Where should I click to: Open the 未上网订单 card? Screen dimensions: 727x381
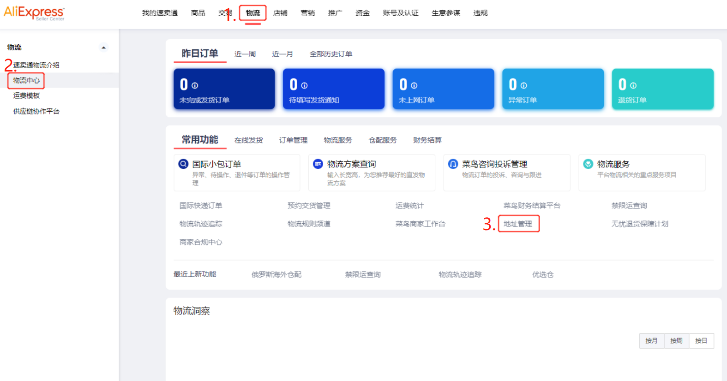coord(444,89)
